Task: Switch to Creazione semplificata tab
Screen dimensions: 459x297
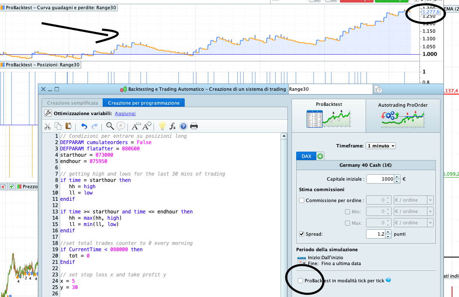Action: tap(72, 103)
